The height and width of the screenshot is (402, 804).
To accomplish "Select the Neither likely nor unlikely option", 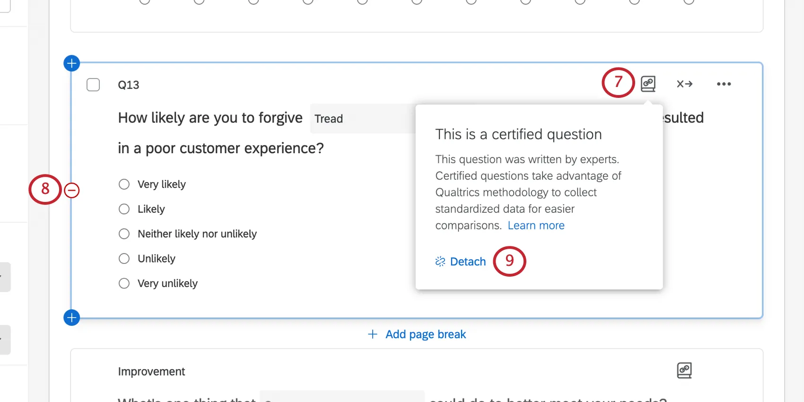I will (x=124, y=234).
